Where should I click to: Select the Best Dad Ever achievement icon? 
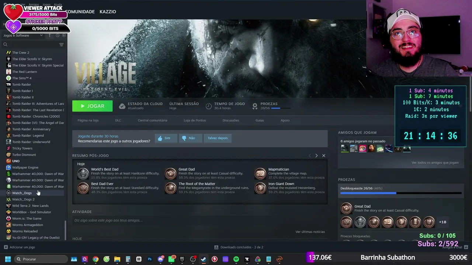(83, 188)
